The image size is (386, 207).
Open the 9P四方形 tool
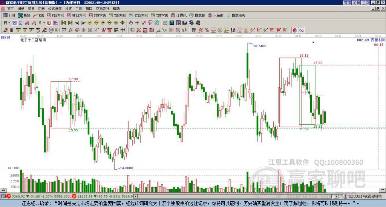tap(76, 15)
